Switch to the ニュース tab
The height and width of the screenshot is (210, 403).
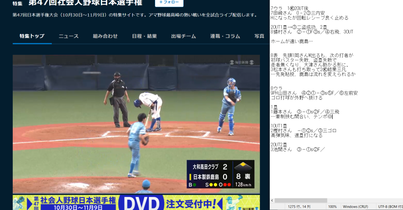pyautogui.click(x=69, y=36)
